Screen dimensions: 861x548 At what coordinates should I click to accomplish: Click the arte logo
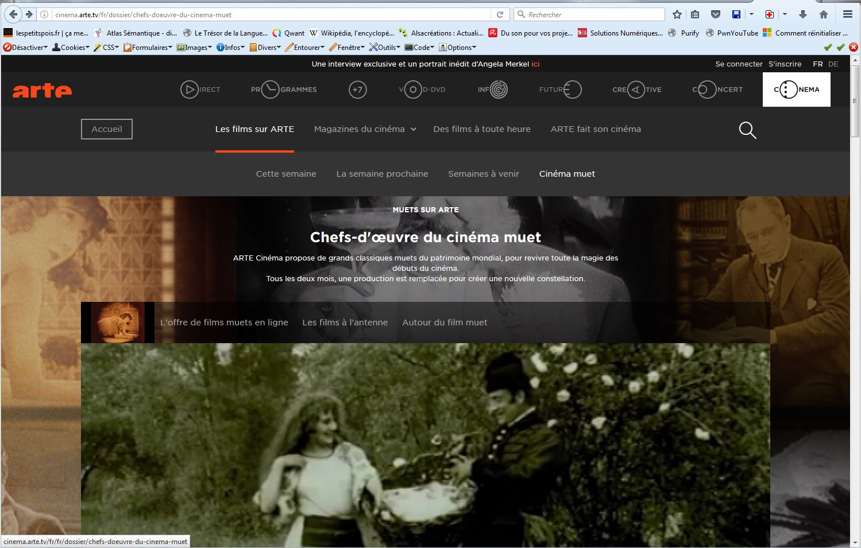point(43,90)
